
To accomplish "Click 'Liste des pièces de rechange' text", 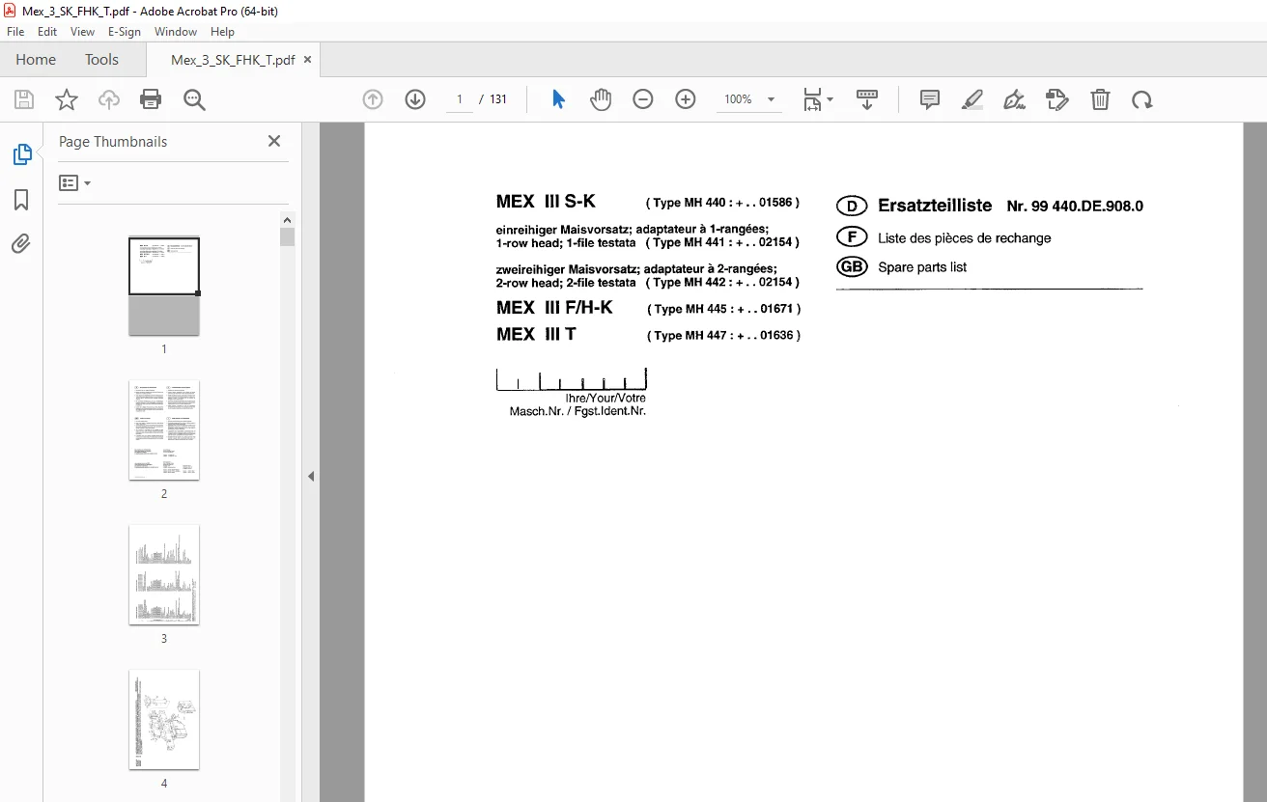I will coord(965,238).
